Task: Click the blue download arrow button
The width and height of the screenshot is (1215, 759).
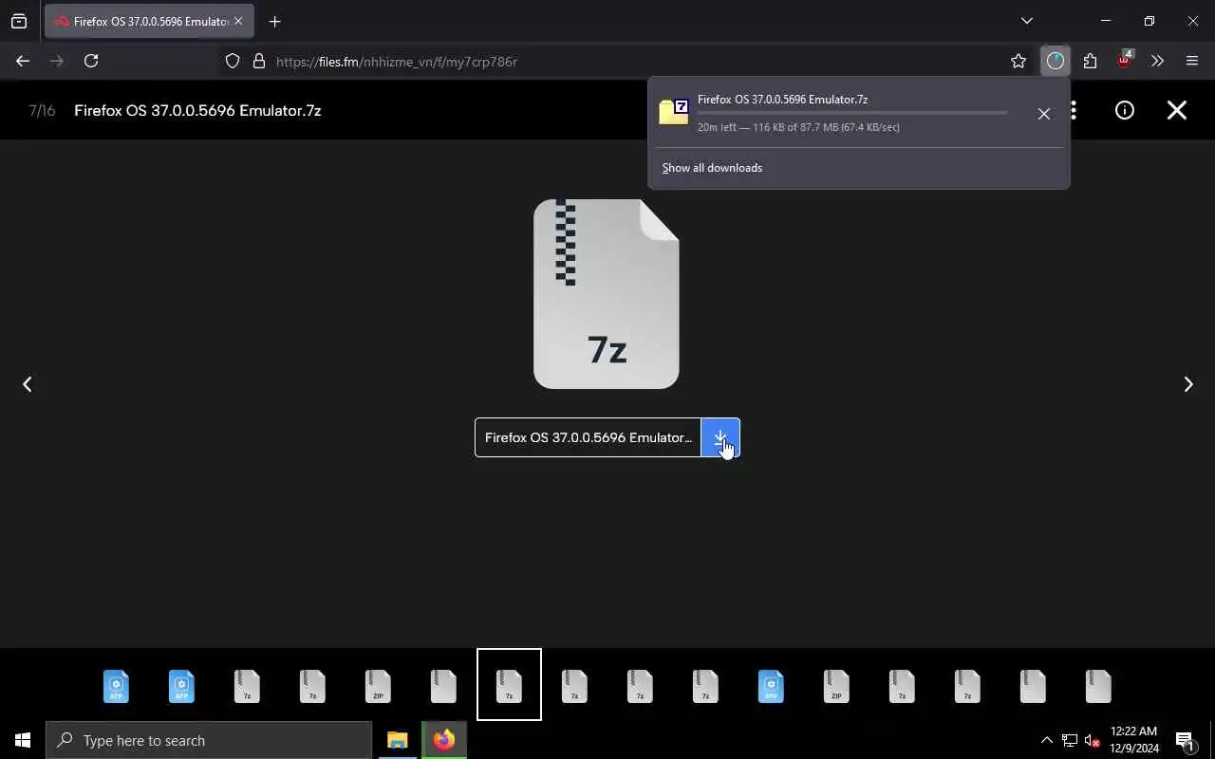Action: [720, 437]
